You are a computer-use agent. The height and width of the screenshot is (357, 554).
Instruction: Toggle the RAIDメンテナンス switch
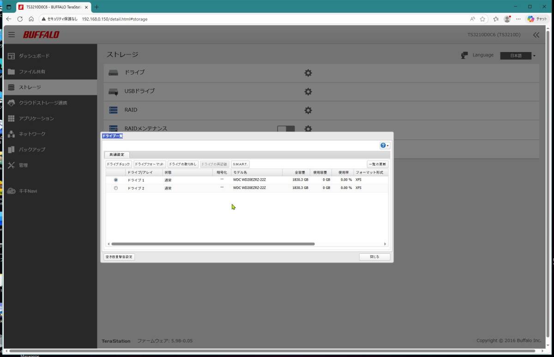coord(286,129)
